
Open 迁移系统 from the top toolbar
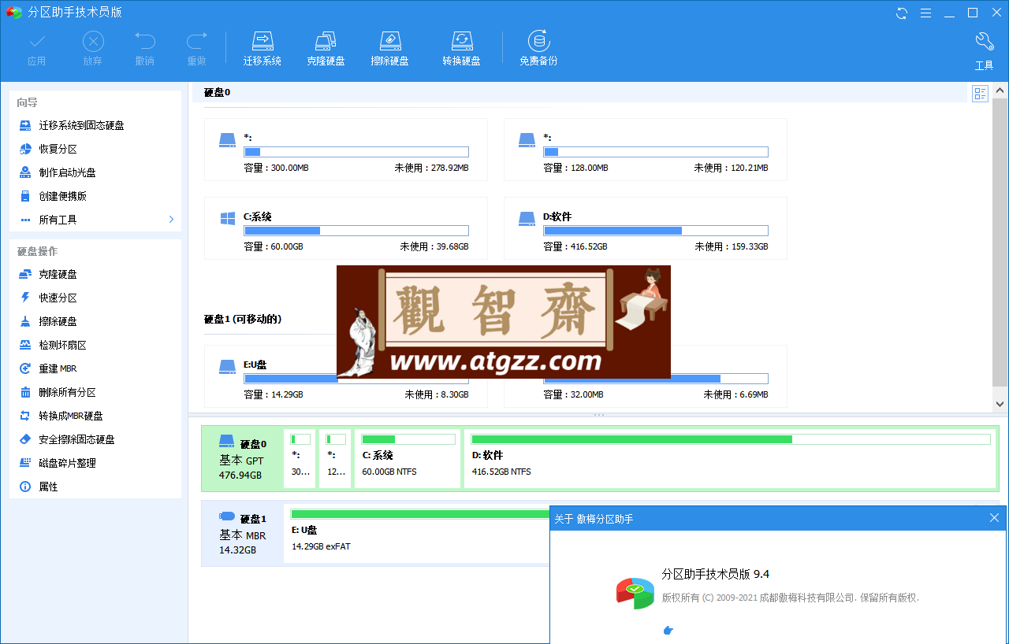point(262,49)
